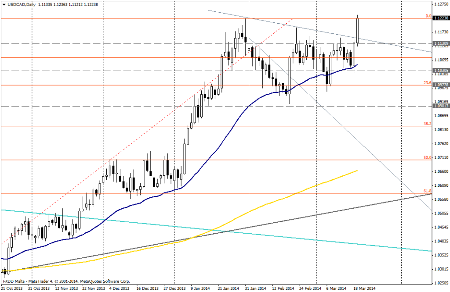Select the Fibonacci 23.6 level label

[426, 83]
